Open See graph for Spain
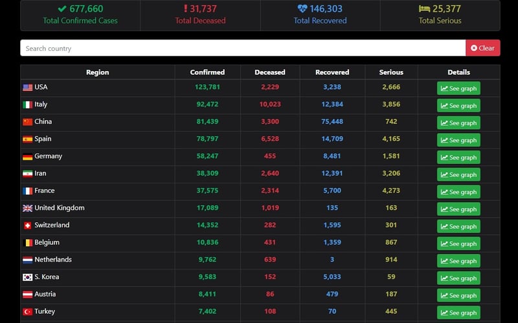The image size is (518, 323). tap(458, 140)
